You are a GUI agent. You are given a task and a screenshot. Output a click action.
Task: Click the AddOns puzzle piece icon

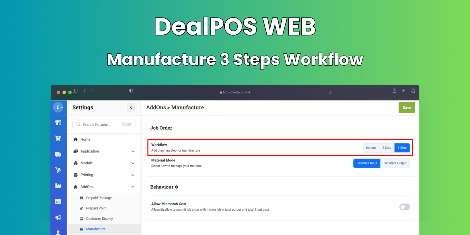tap(76, 187)
